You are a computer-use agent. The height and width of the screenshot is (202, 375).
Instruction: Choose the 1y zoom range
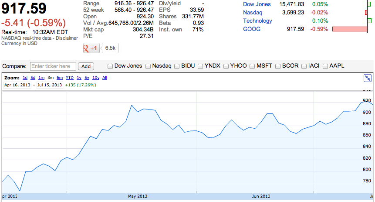pos(79,78)
